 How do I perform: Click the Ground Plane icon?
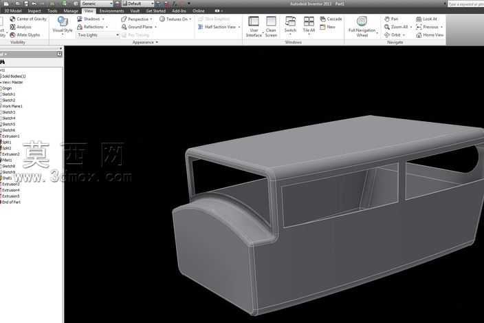point(124,27)
